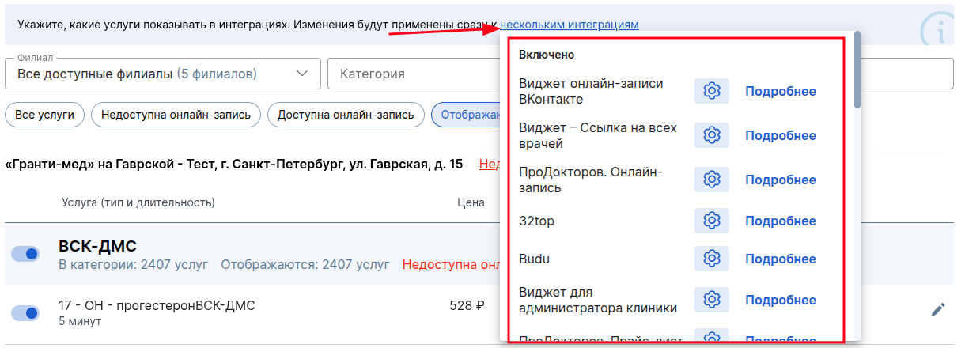Click the Включено heading in popup
Screen dimensions: 965x348
(547, 55)
